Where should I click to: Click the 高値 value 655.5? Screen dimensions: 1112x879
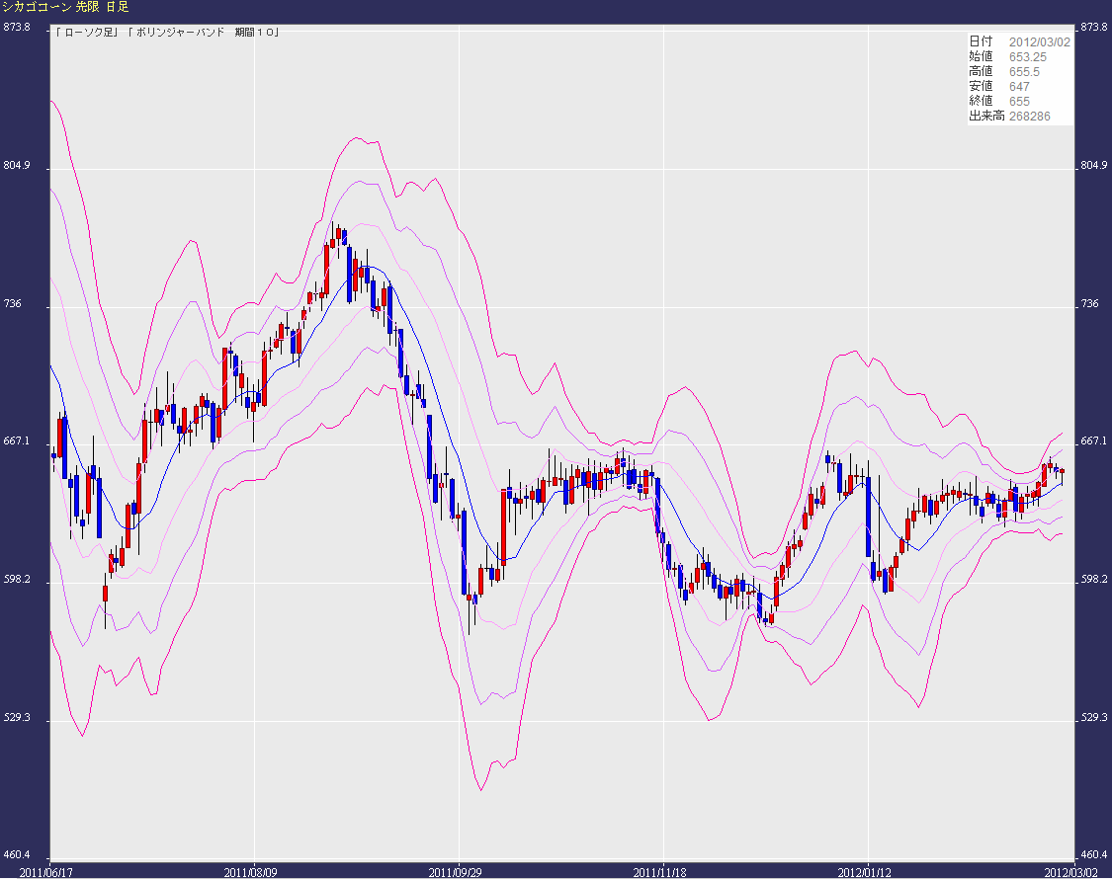pyautogui.click(x=1024, y=71)
